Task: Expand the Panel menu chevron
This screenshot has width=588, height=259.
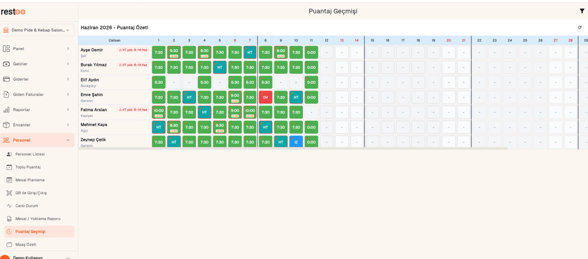Action: 68,49
